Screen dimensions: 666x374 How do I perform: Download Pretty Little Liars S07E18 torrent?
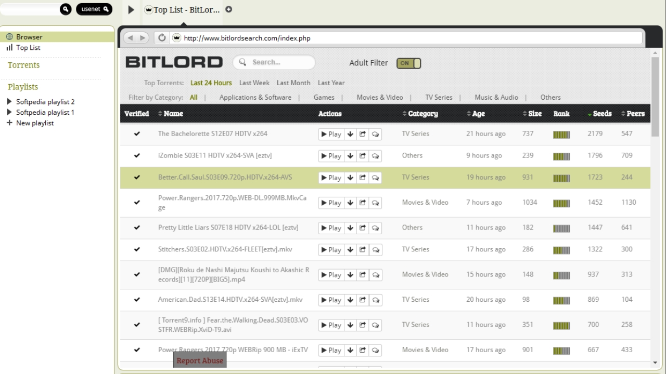tap(350, 228)
